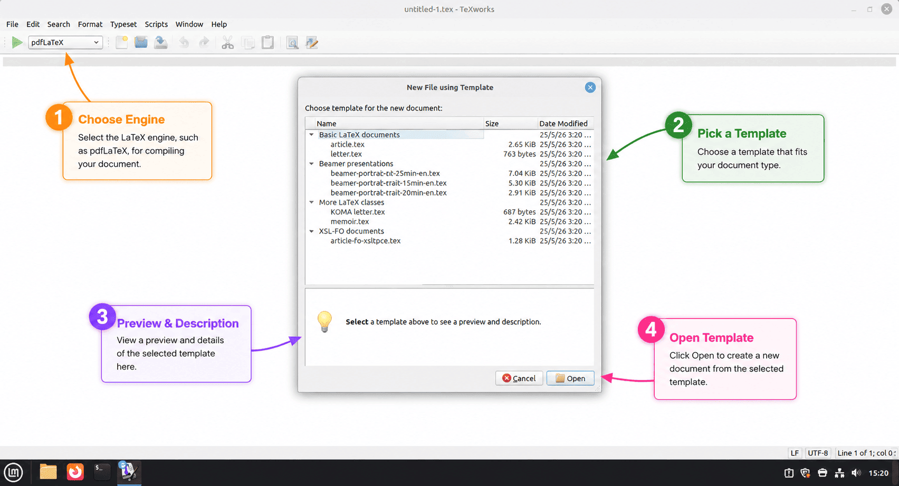Click the Find magnifier toolbar icon
899x486 pixels.
coord(292,43)
